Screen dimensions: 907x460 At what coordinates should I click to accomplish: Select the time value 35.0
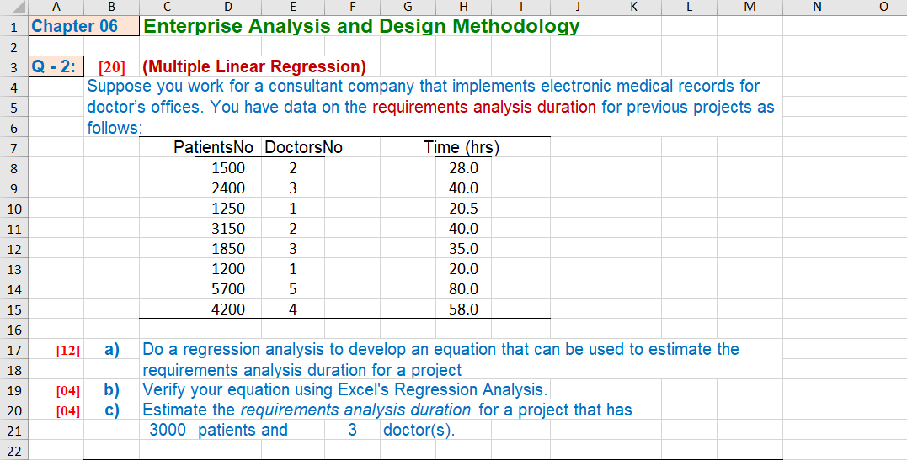pyautogui.click(x=463, y=249)
